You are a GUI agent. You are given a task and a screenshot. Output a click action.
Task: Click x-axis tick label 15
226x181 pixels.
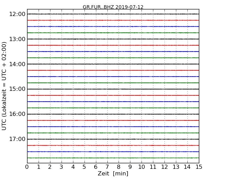coord(199,167)
